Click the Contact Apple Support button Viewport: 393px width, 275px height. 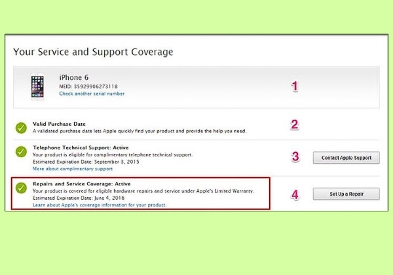pos(346,158)
